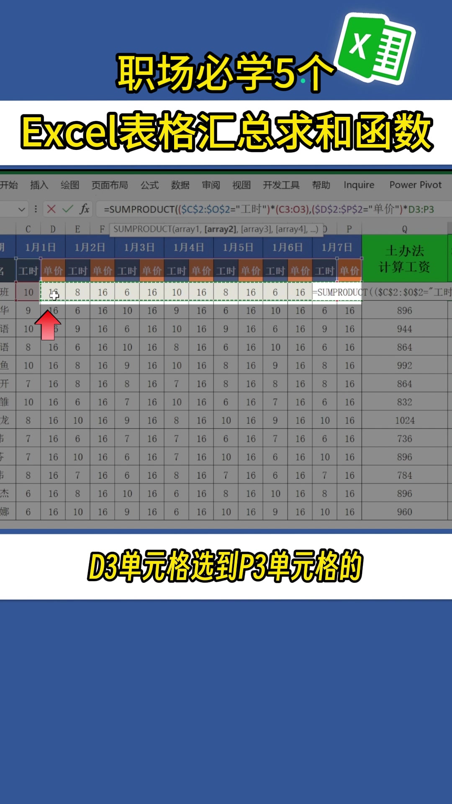
Task: Select the wage total cell 960
Action: (x=405, y=512)
